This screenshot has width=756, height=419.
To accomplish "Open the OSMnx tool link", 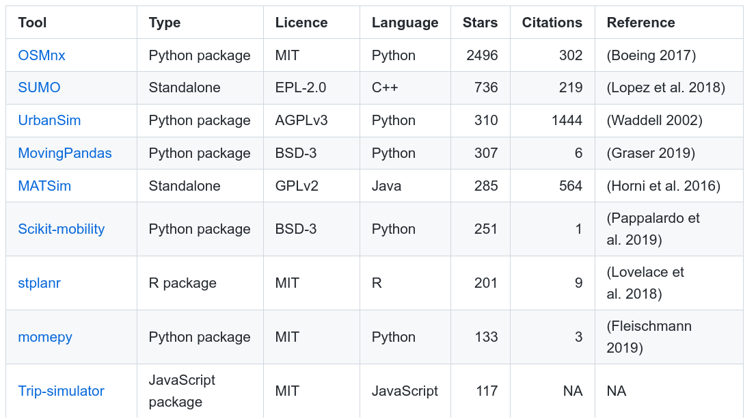I will [x=42, y=55].
